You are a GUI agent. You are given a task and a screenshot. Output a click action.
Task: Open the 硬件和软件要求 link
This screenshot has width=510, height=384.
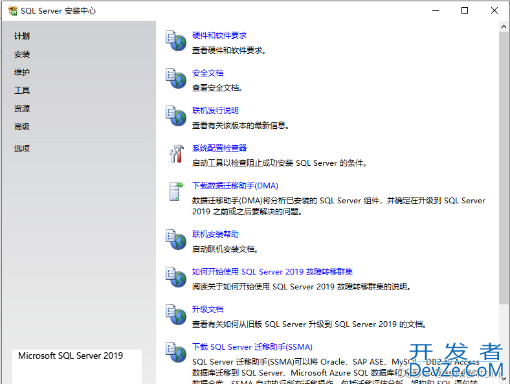click(219, 36)
